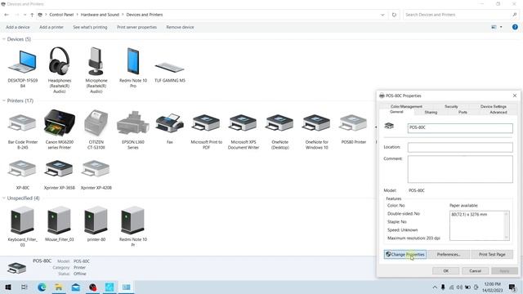
Task: Select the EPSON L360 Series printer
Action: 132,130
